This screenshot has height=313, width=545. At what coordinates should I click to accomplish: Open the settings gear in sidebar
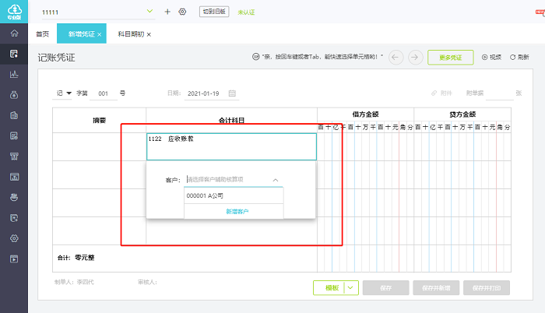(x=14, y=238)
